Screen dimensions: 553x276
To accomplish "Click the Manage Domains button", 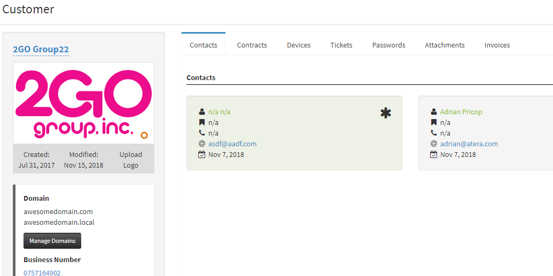I will [52, 241].
